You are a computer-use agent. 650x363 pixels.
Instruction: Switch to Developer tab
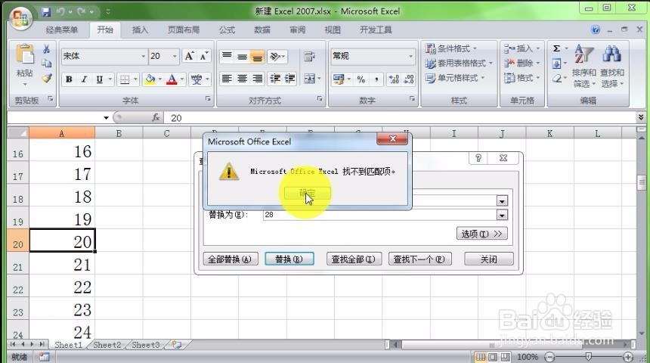click(376, 29)
